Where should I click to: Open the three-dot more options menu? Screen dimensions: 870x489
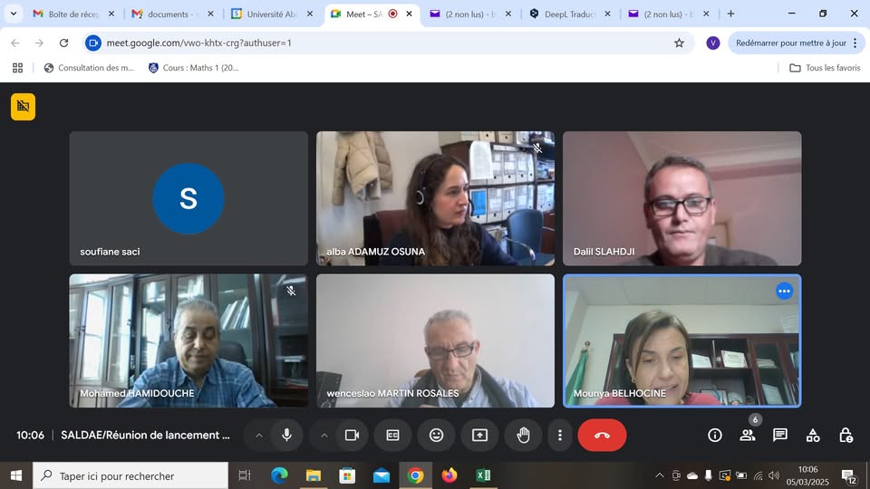[560, 436]
